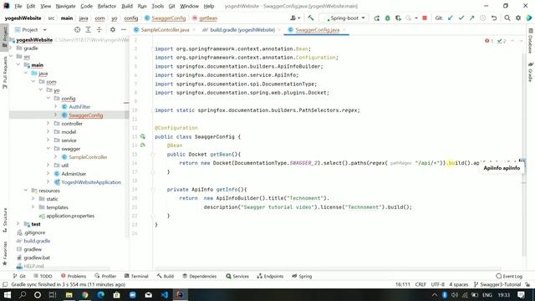Hide the Project tool window
Screen dimensions: 535x301
coord(124,30)
